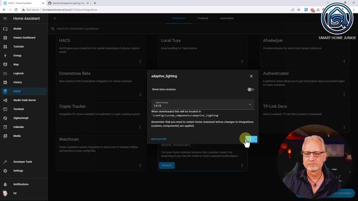Open HACS card overflow menu
The height and width of the screenshot is (201, 358).
[140, 61]
